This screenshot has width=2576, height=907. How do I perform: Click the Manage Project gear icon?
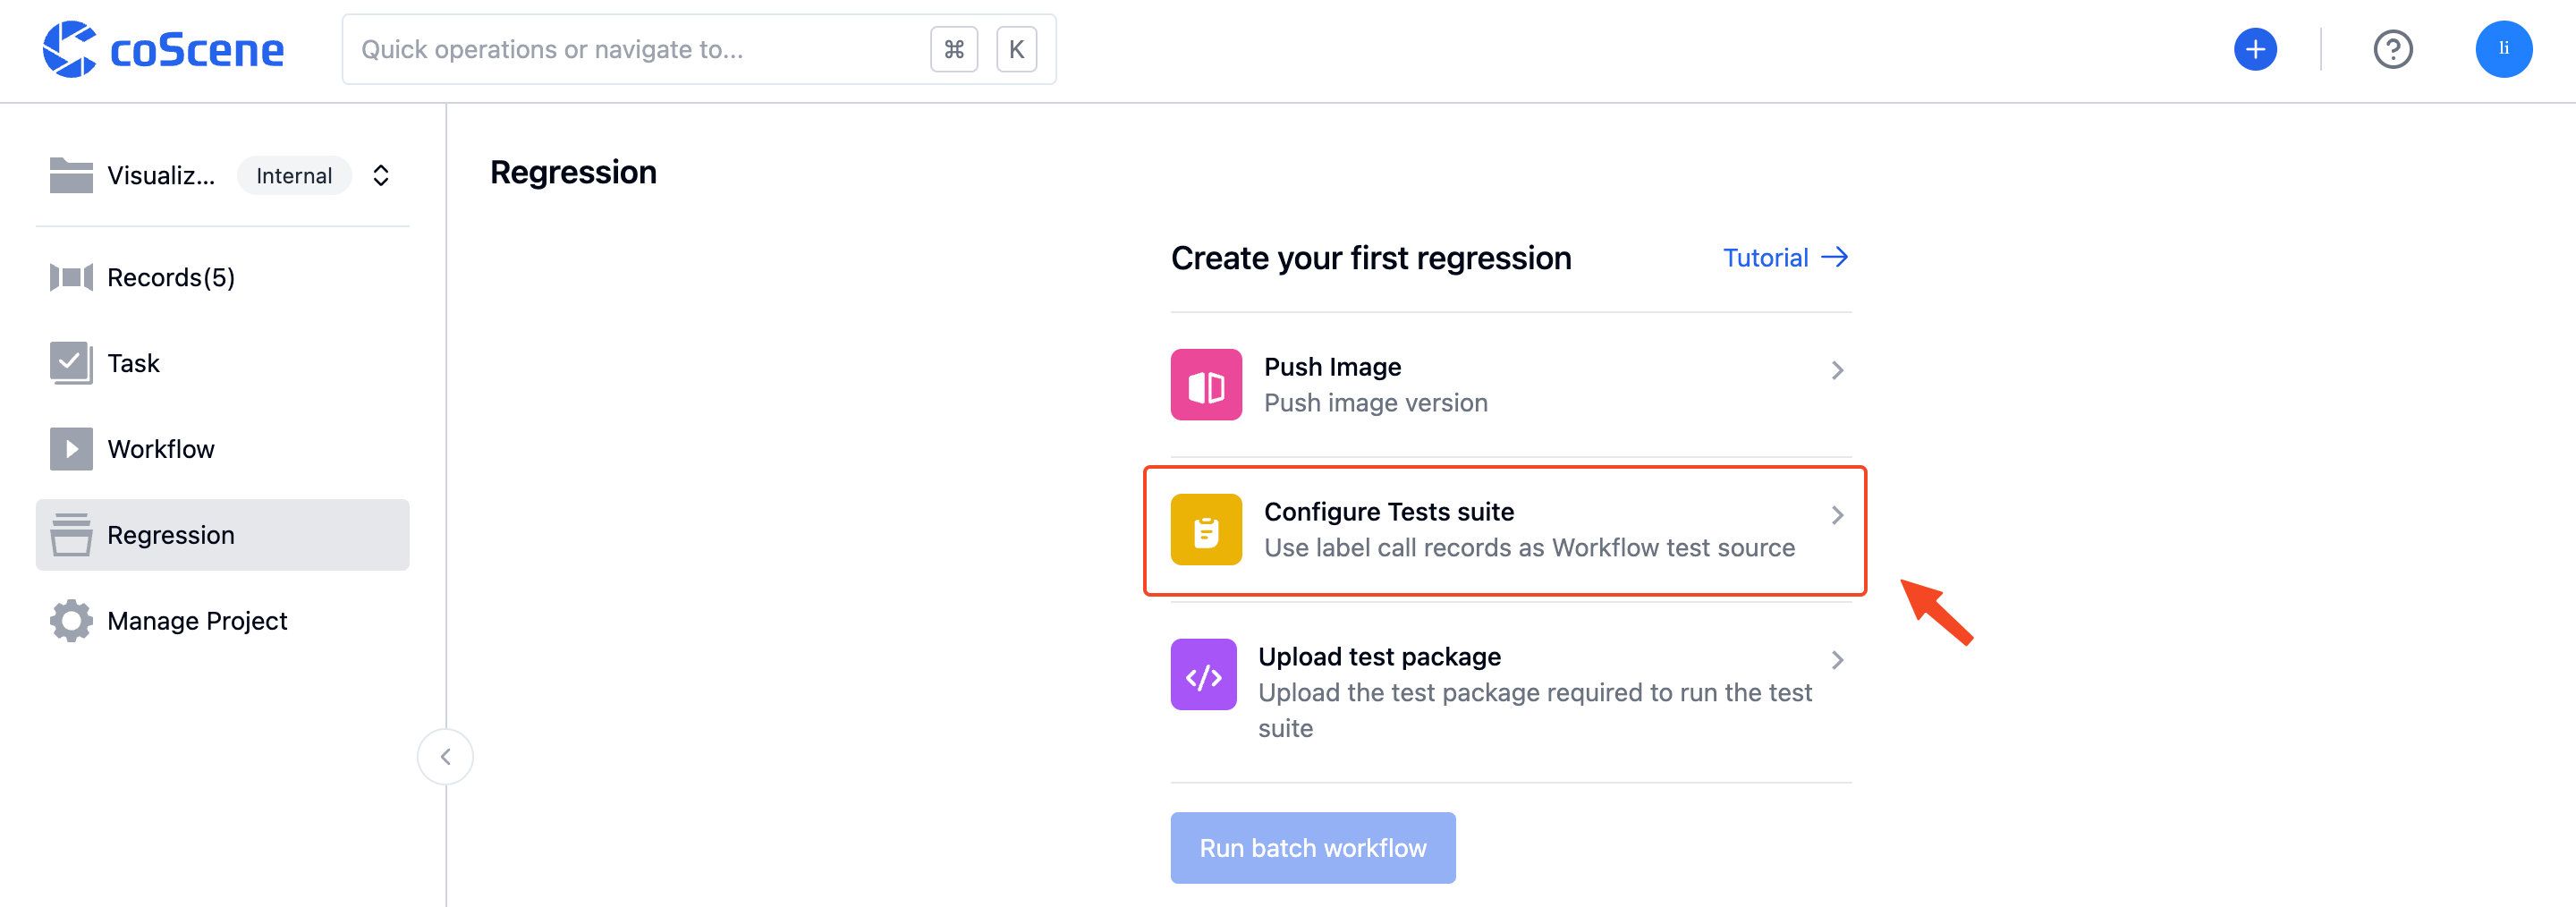click(x=71, y=621)
